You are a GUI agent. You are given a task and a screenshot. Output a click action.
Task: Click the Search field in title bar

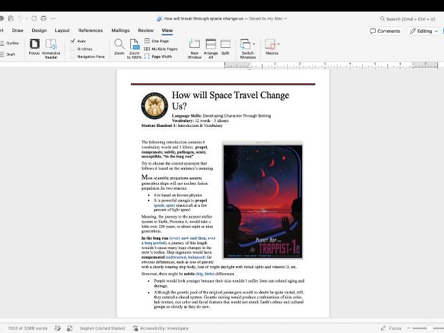408,18
